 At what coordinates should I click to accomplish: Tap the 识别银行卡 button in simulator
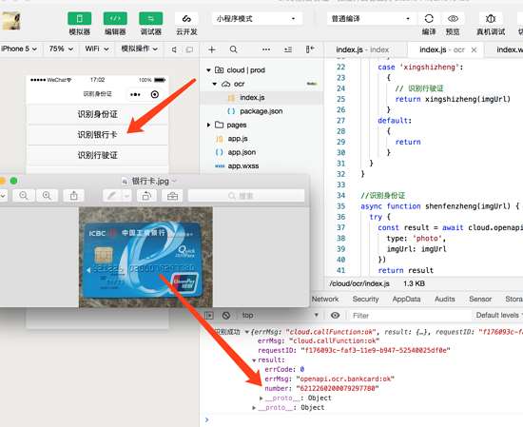tap(97, 135)
